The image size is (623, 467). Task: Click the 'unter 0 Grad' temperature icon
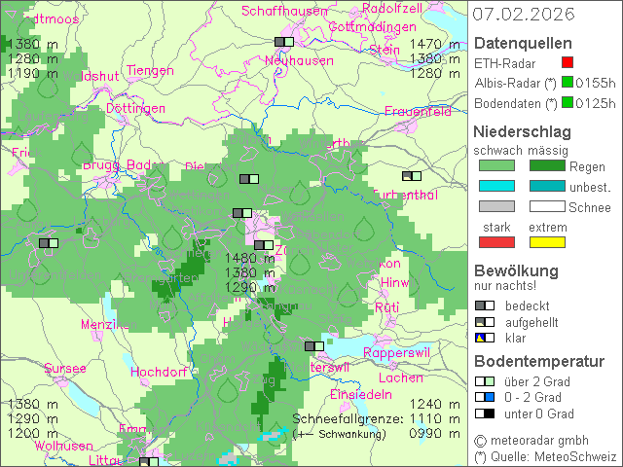click(x=484, y=413)
